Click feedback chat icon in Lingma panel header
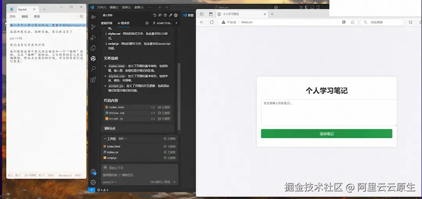The image size is (422, 199). pyautogui.click(x=160, y=15)
